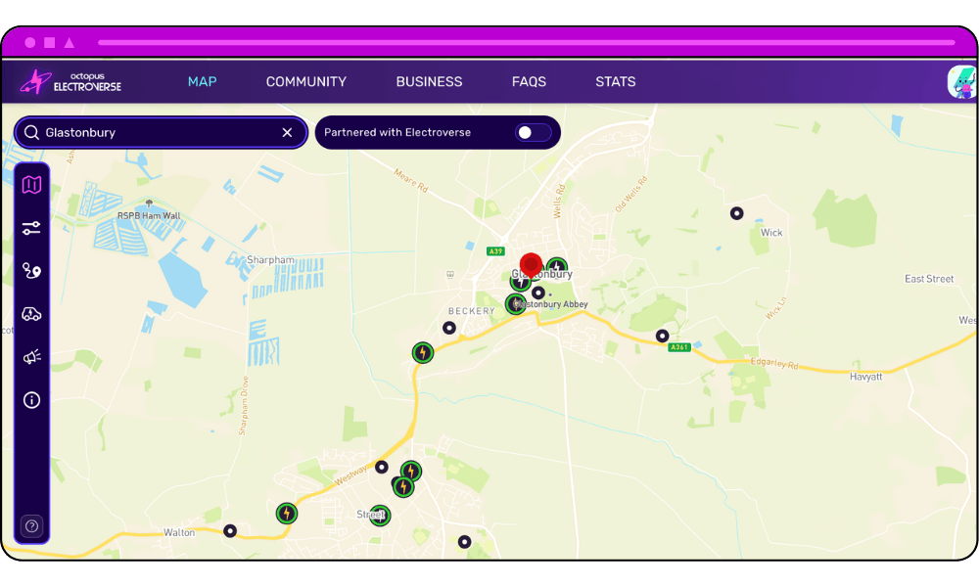
Task: Go to the STATS page
Action: tap(616, 82)
